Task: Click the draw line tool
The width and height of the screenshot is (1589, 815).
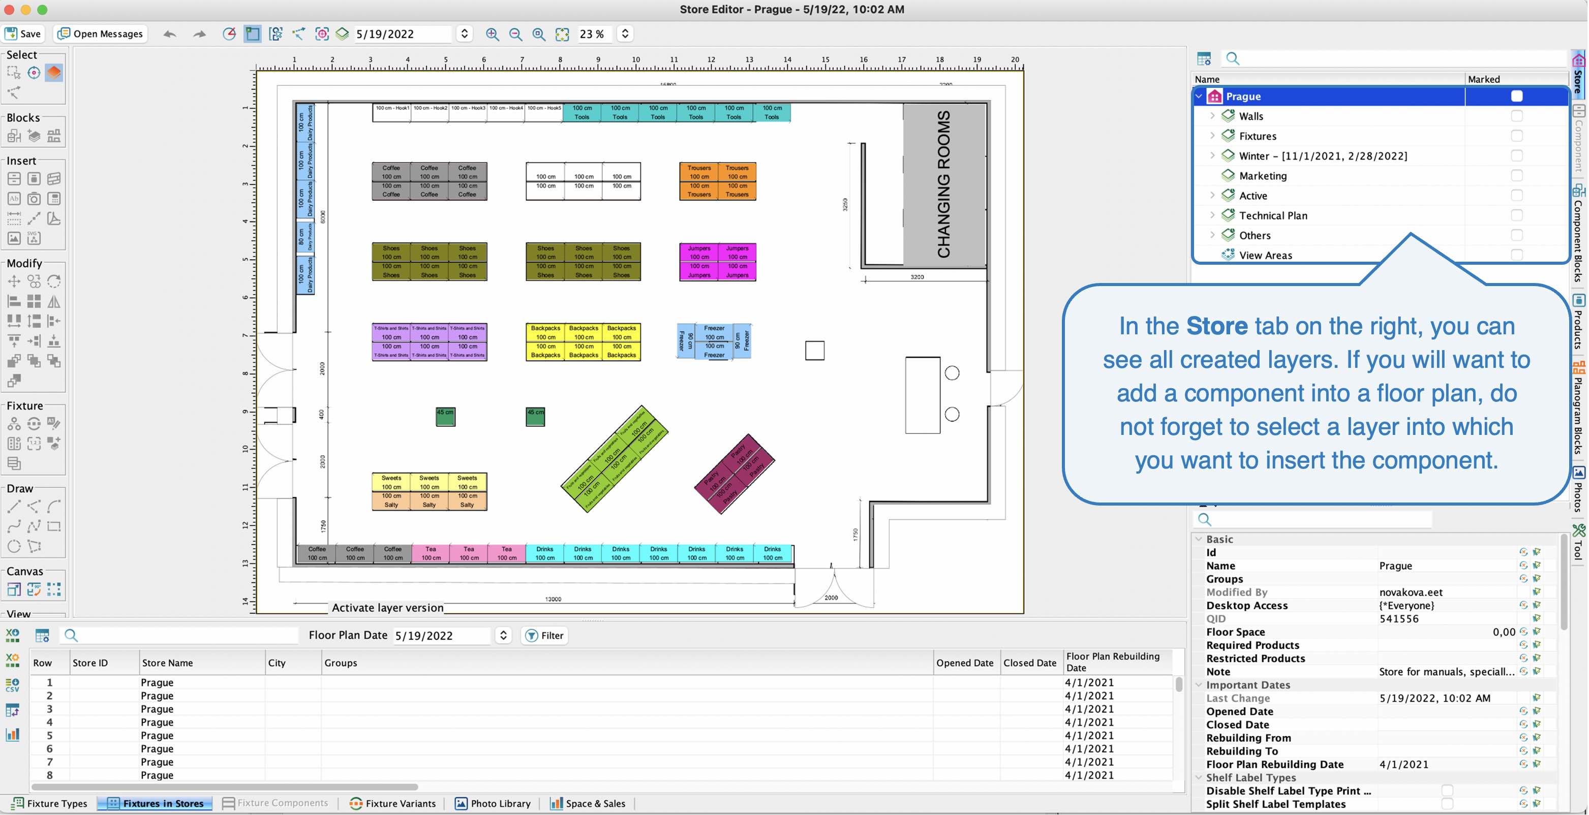Action: coord(14,507)
